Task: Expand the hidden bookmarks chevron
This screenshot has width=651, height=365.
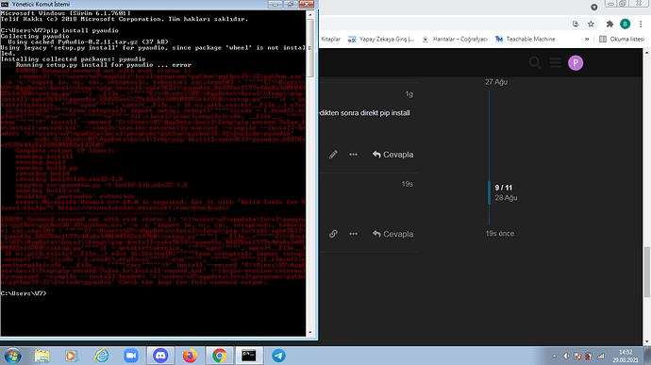Action: [x=587, y=39]
